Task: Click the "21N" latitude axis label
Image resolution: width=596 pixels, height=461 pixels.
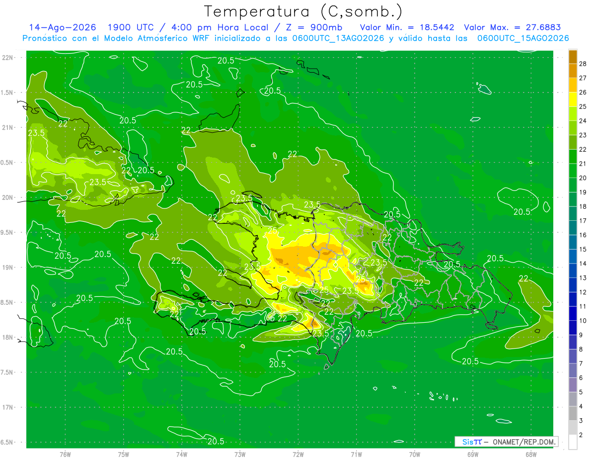Action: pos(8,127)
